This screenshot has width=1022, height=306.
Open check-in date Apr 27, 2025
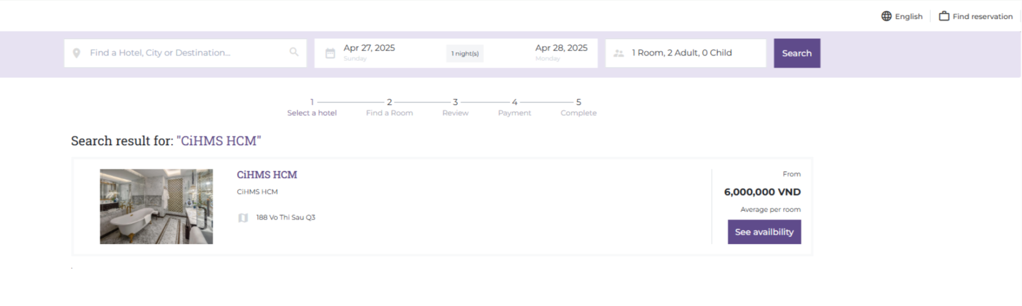[369, 49]
